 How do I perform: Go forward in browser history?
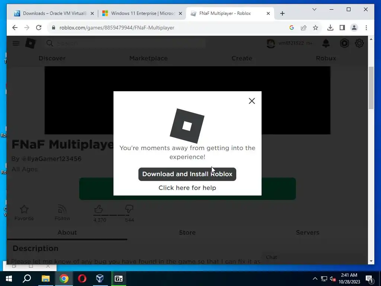point(27,28)
